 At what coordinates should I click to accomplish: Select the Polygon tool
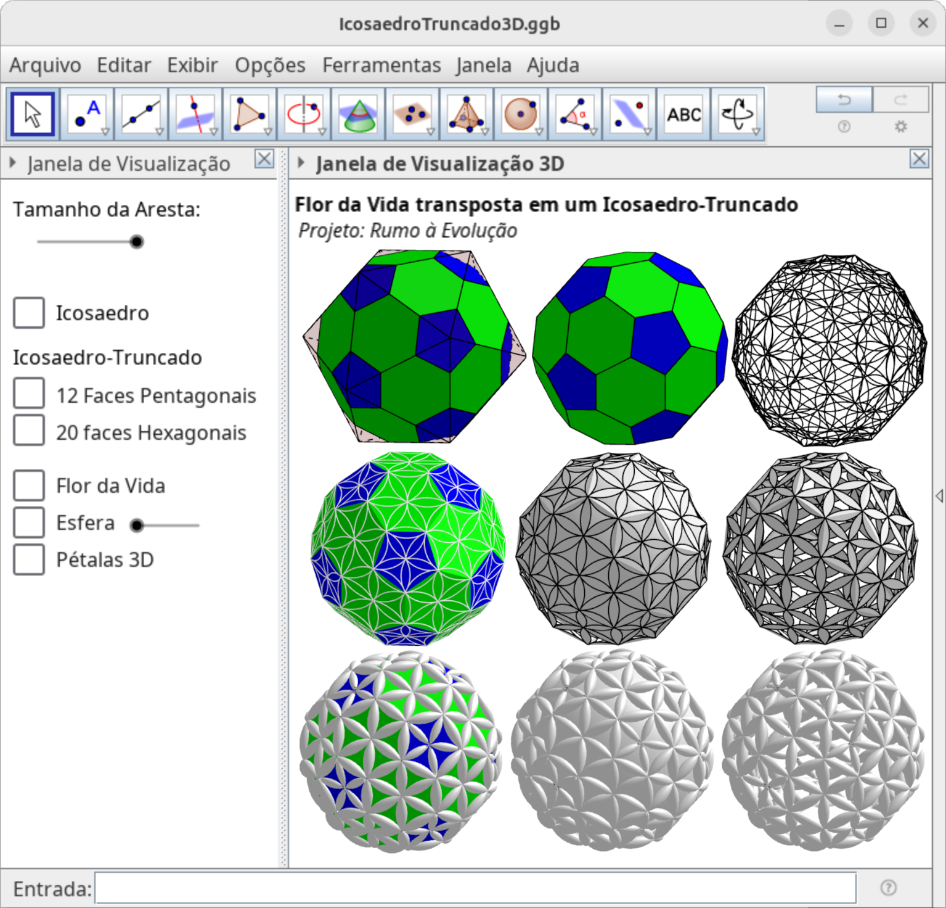pos(249,114)
